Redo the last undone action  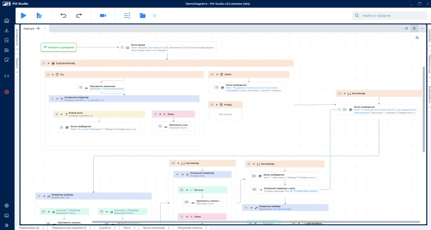[79, 15]
